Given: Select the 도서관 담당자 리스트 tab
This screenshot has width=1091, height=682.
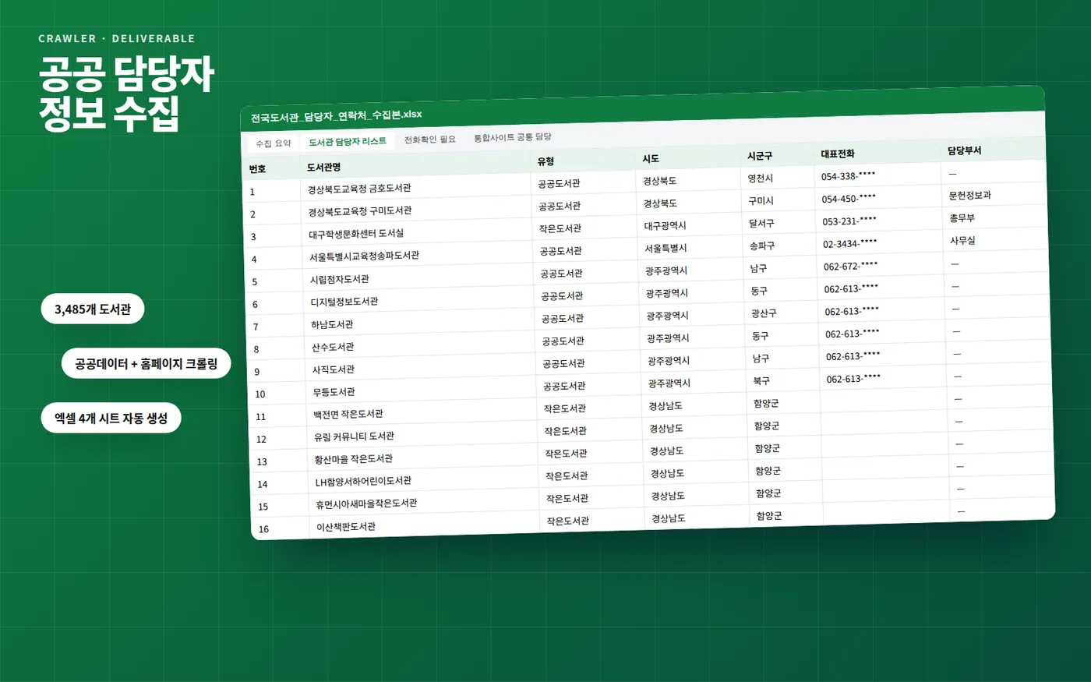Looking at the screenshot, I should pyautogui.click(x=348, y=141).
